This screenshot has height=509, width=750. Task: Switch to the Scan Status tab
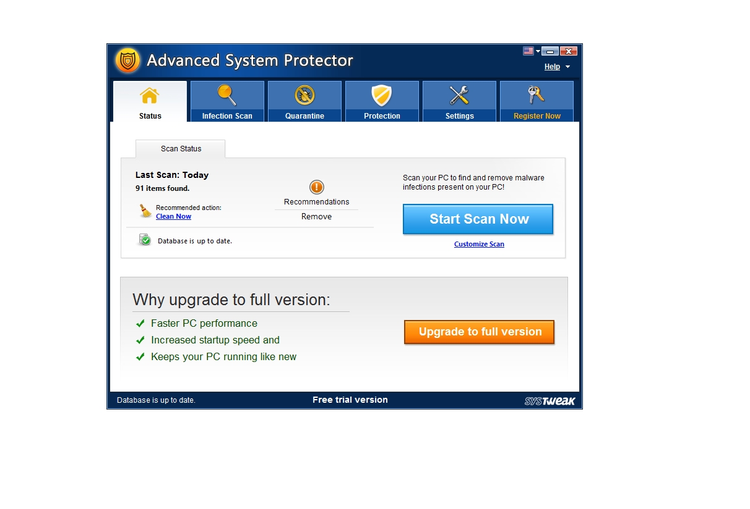pyautogui.click(x=180, y=148)
